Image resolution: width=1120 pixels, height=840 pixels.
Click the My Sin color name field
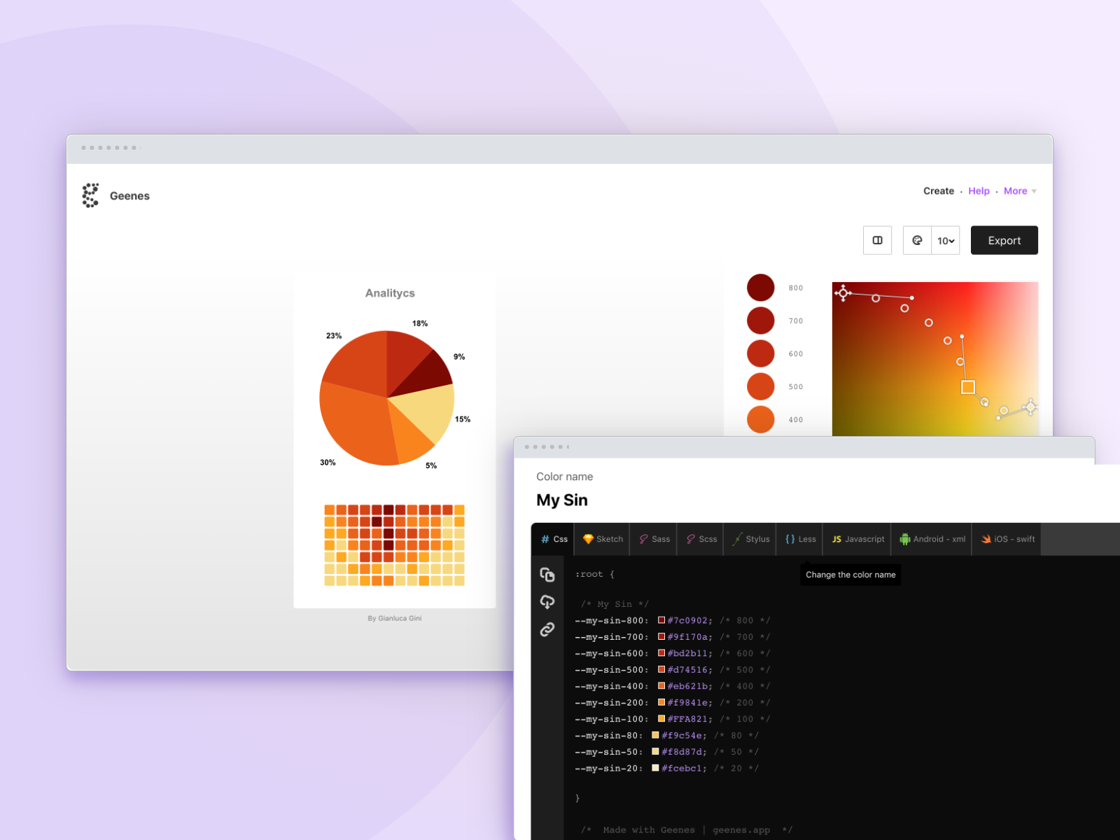562,500
